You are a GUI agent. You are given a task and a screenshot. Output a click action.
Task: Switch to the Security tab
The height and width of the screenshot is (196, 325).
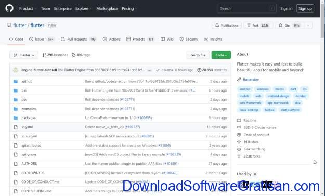189,39
